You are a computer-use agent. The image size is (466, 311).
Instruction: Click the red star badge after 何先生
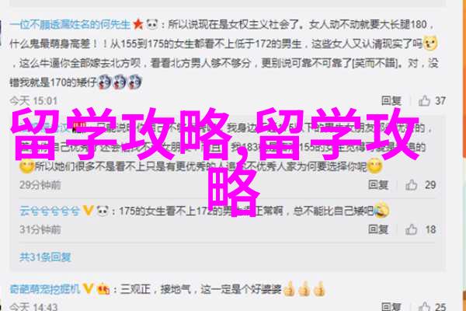(x=138, y=24)
